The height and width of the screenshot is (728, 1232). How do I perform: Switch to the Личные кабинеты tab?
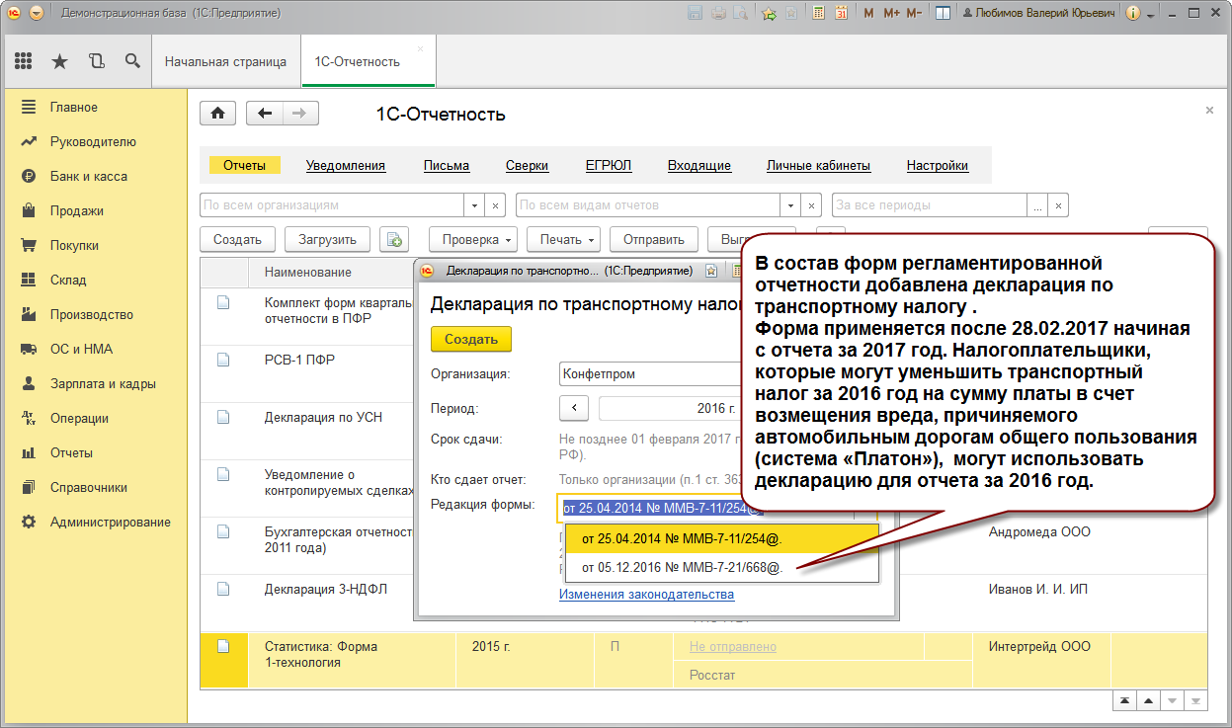818,166
